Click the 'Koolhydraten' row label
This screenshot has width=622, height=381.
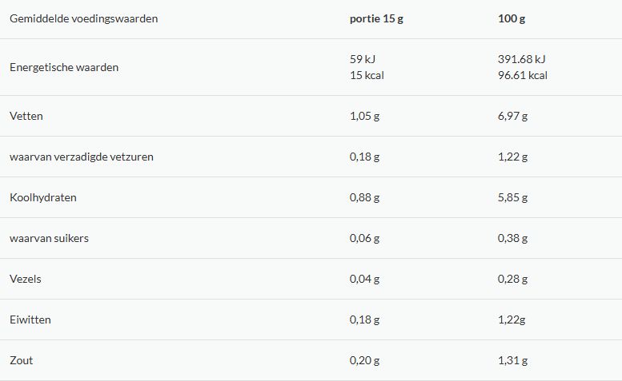[43, 198]
